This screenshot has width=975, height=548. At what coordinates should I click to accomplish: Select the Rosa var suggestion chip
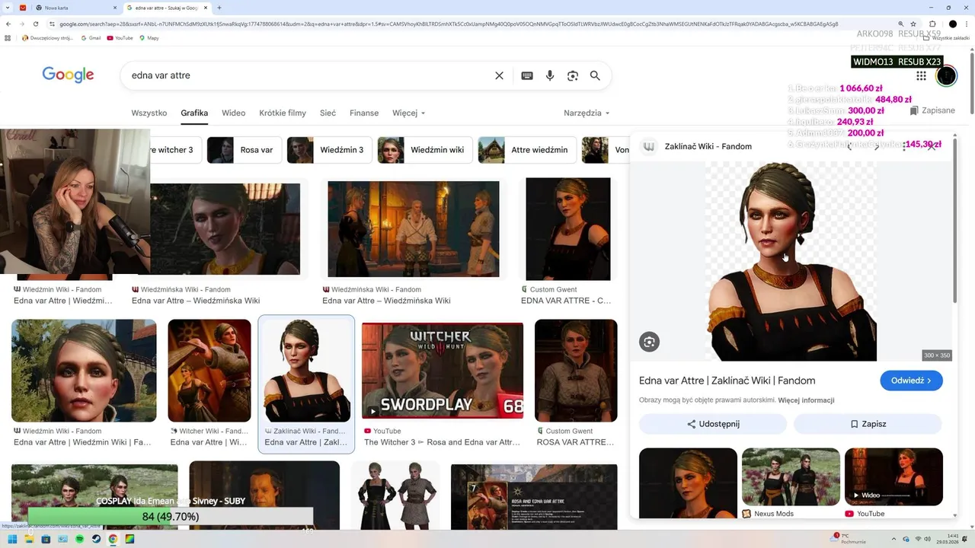[244, 150]
